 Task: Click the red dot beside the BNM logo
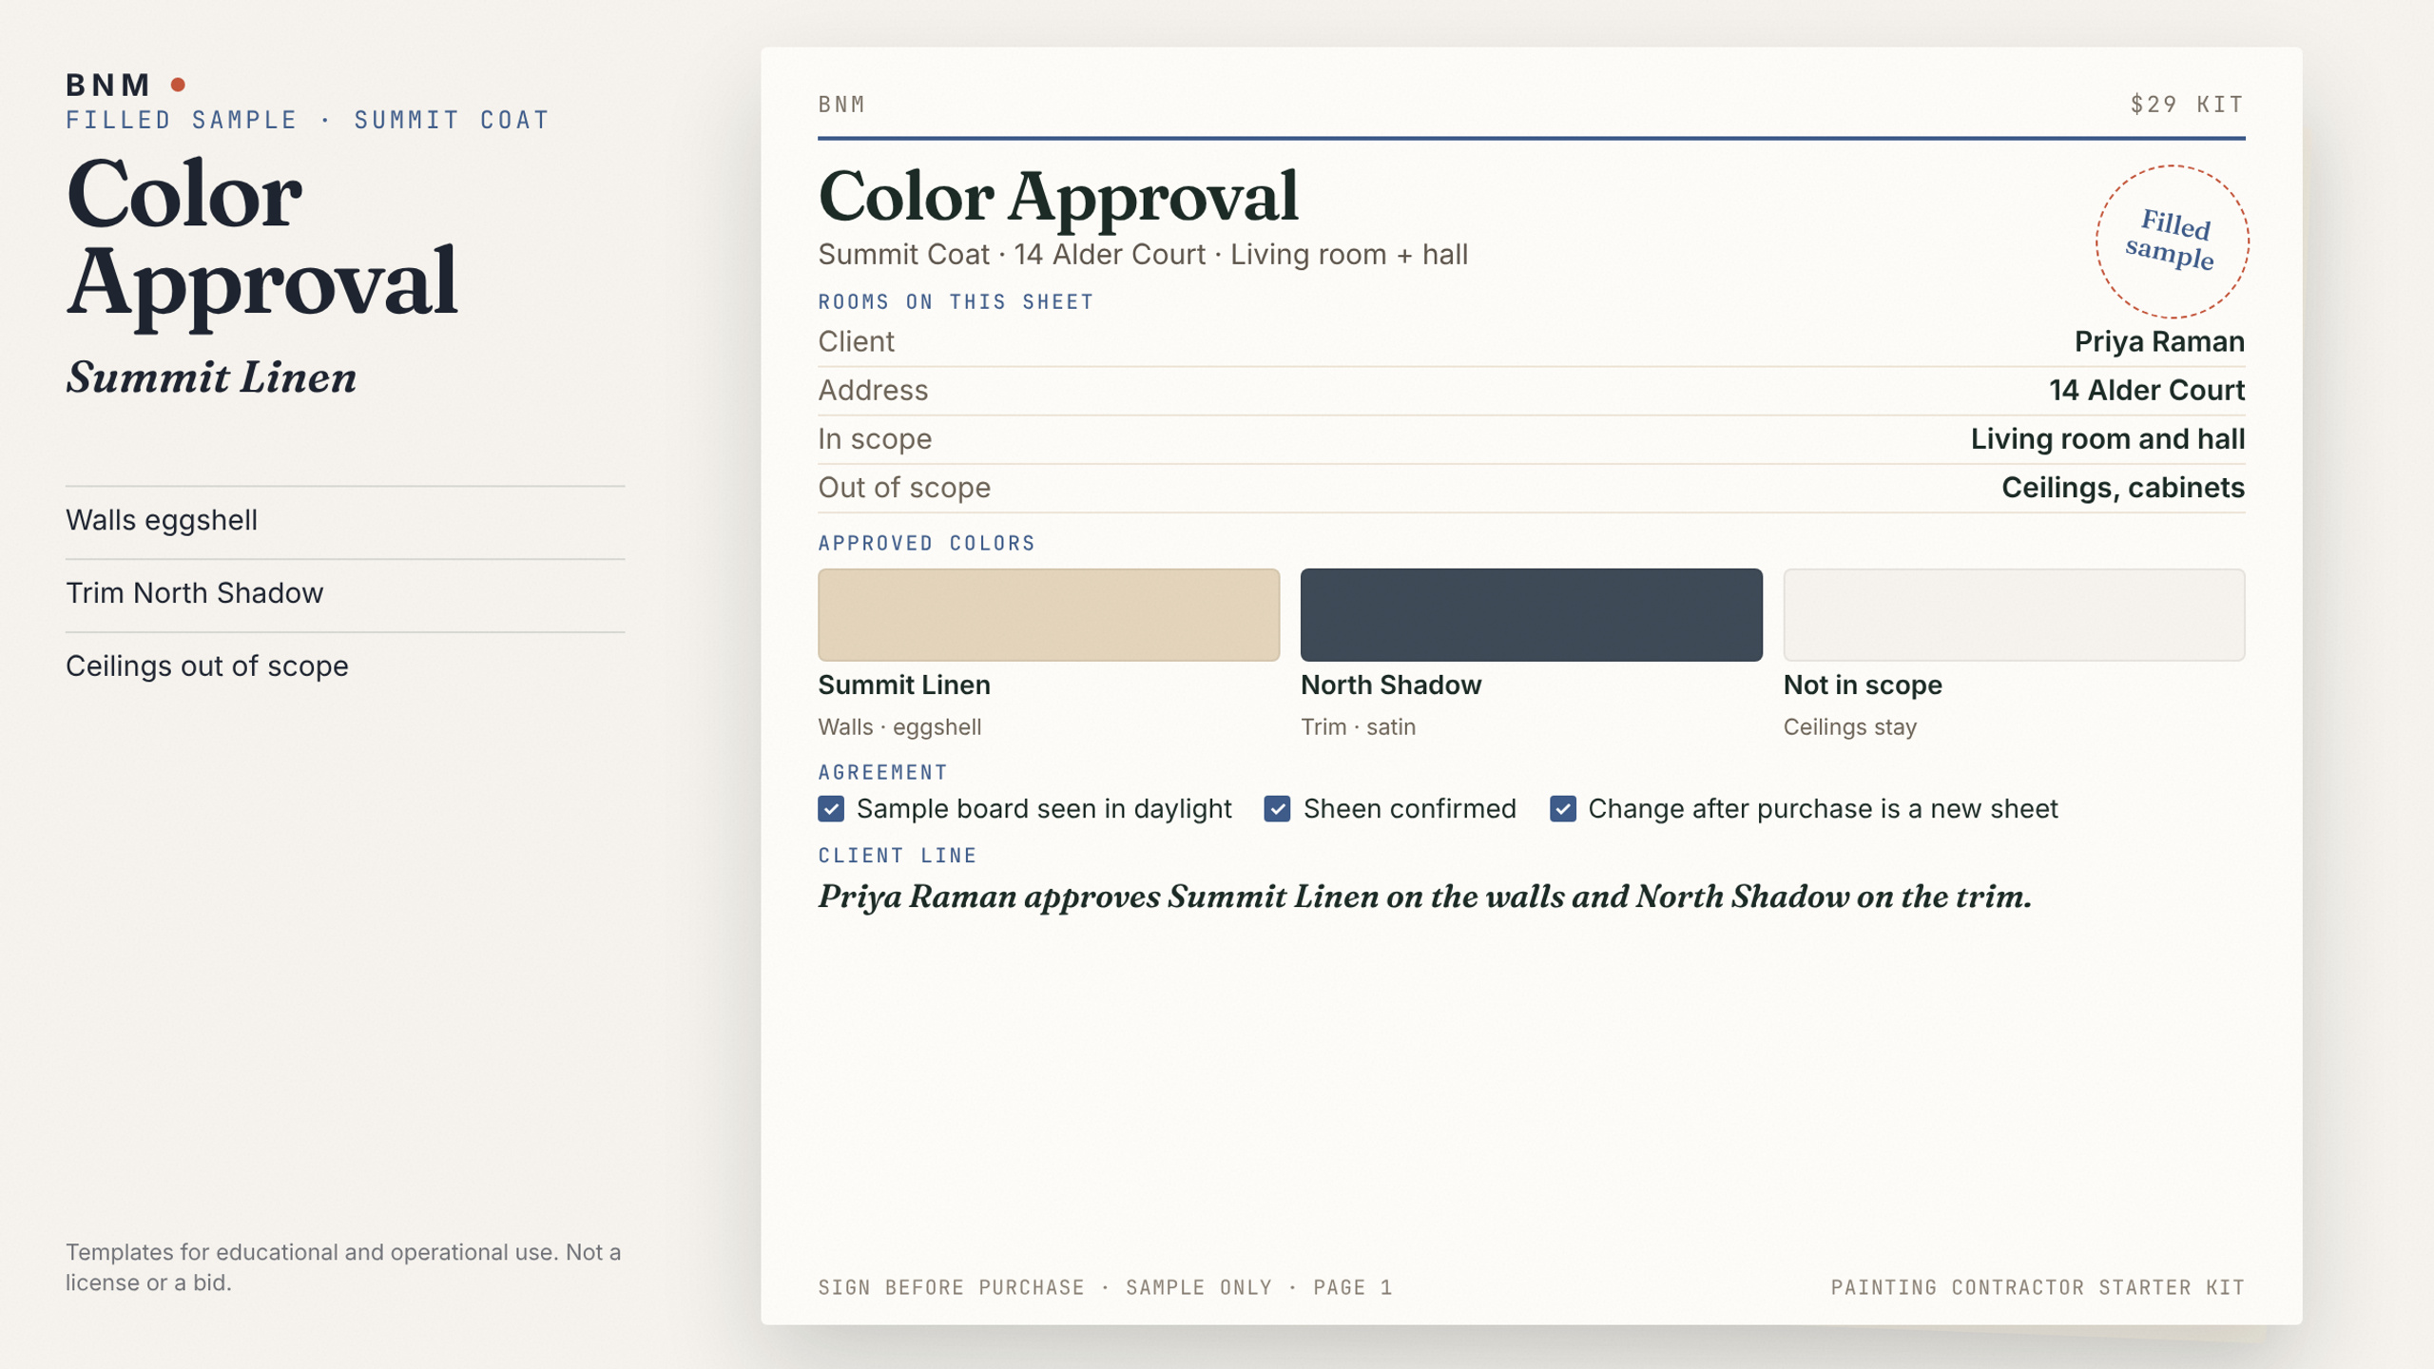pos(178,85)
